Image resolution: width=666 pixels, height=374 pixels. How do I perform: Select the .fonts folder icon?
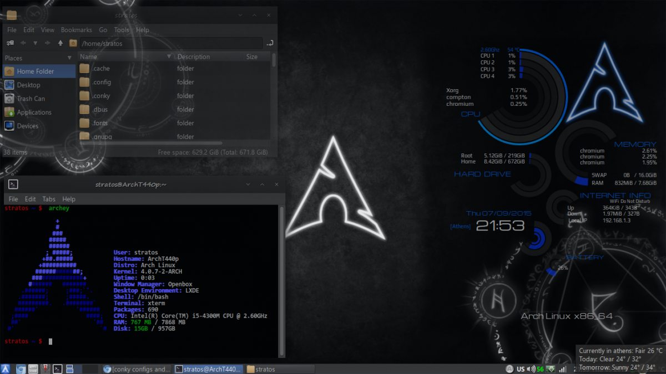(x=84, y=123)
